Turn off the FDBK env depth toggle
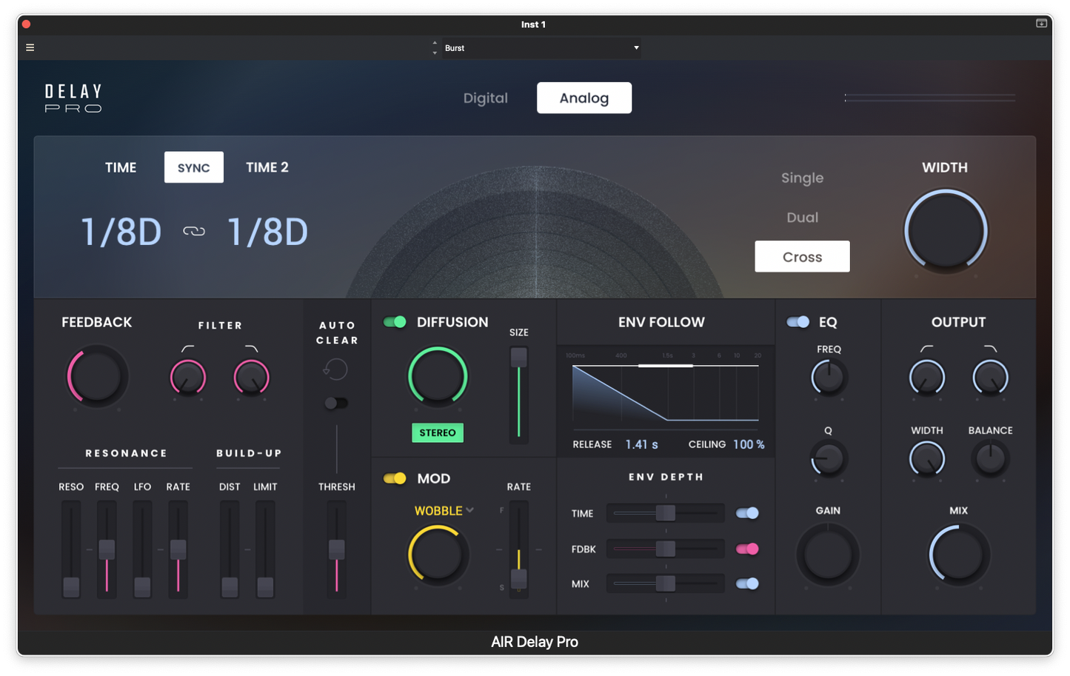Screen dimensions: 1070x676 [748, 549]
